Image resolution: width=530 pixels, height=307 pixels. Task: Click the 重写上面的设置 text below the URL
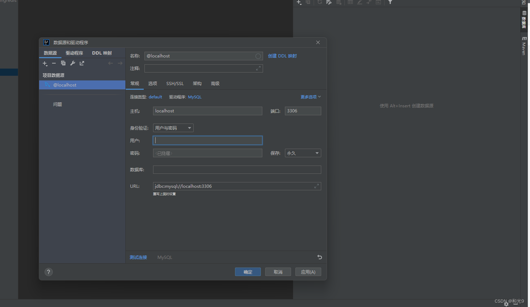[165, 194]
